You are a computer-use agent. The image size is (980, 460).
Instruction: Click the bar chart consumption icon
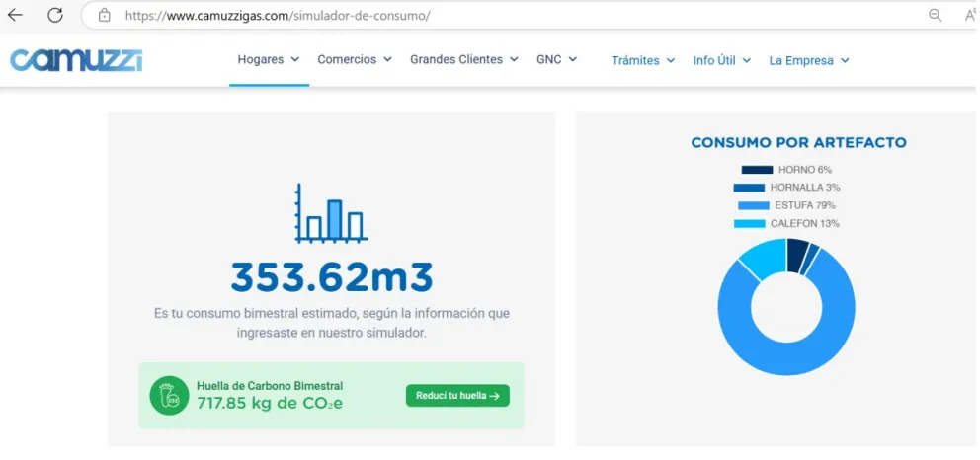[331, 213]
